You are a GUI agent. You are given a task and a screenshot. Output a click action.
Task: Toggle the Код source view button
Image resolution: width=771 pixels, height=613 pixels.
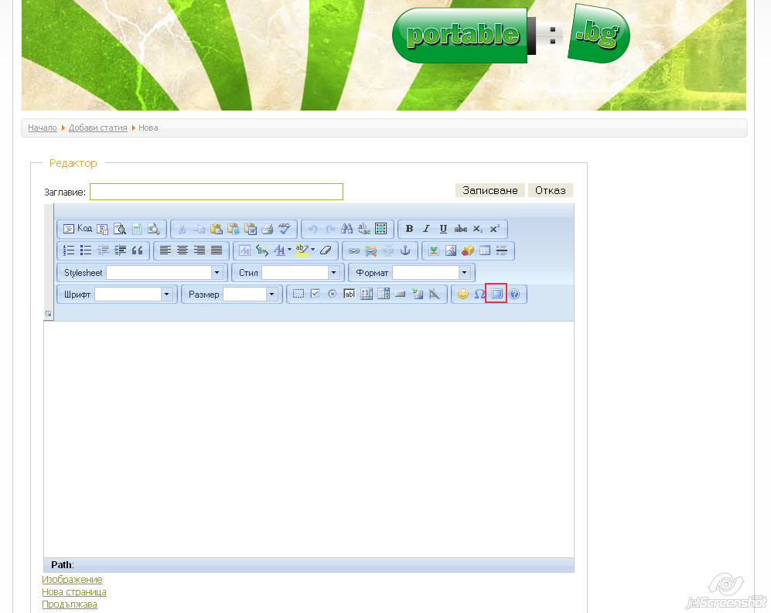pyautogui.click(x=77, y=229)
